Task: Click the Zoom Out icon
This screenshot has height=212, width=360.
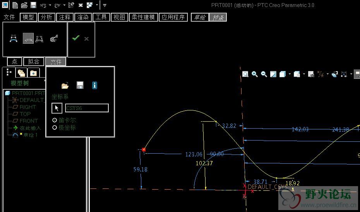Action: coord(264,74)
